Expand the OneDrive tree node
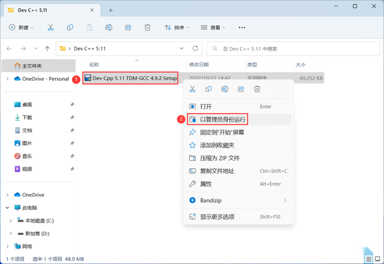The width and height of the screenshot is (384, 264). (x=8, y=195)
